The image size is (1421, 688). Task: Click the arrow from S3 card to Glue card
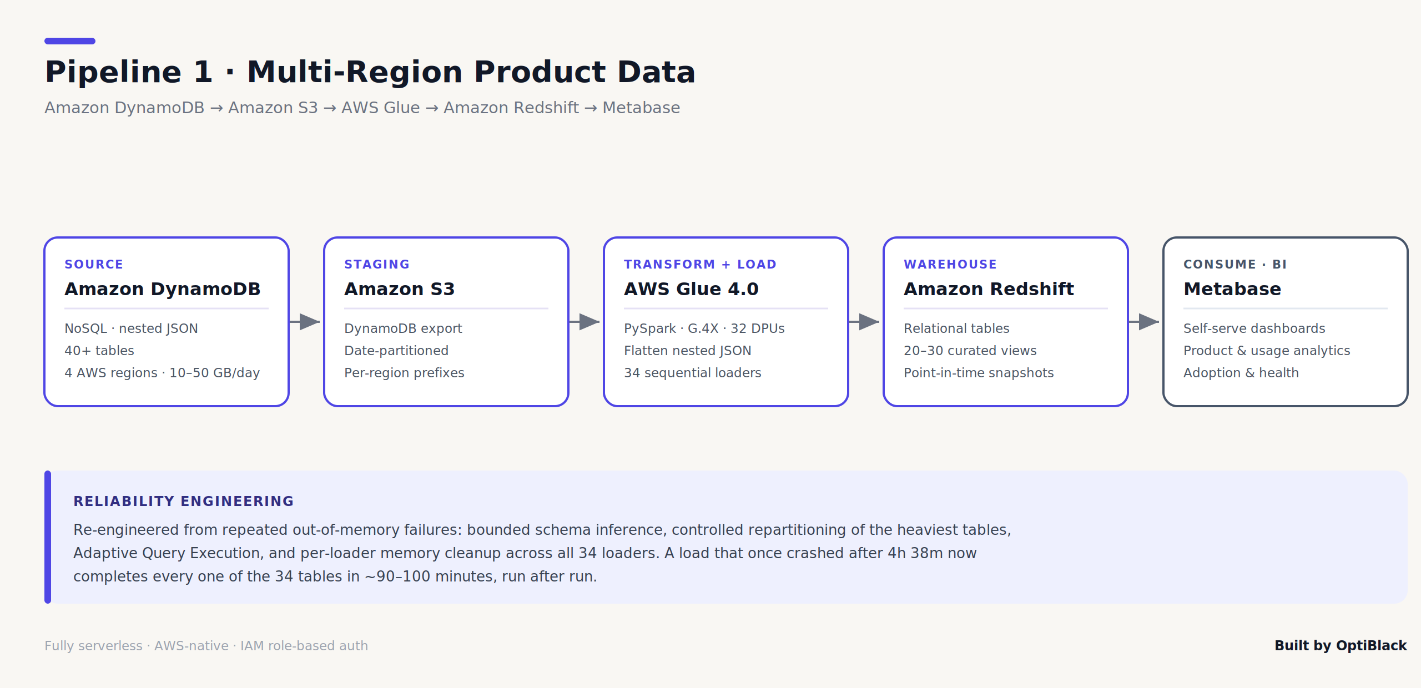click(x=584, y=322)
